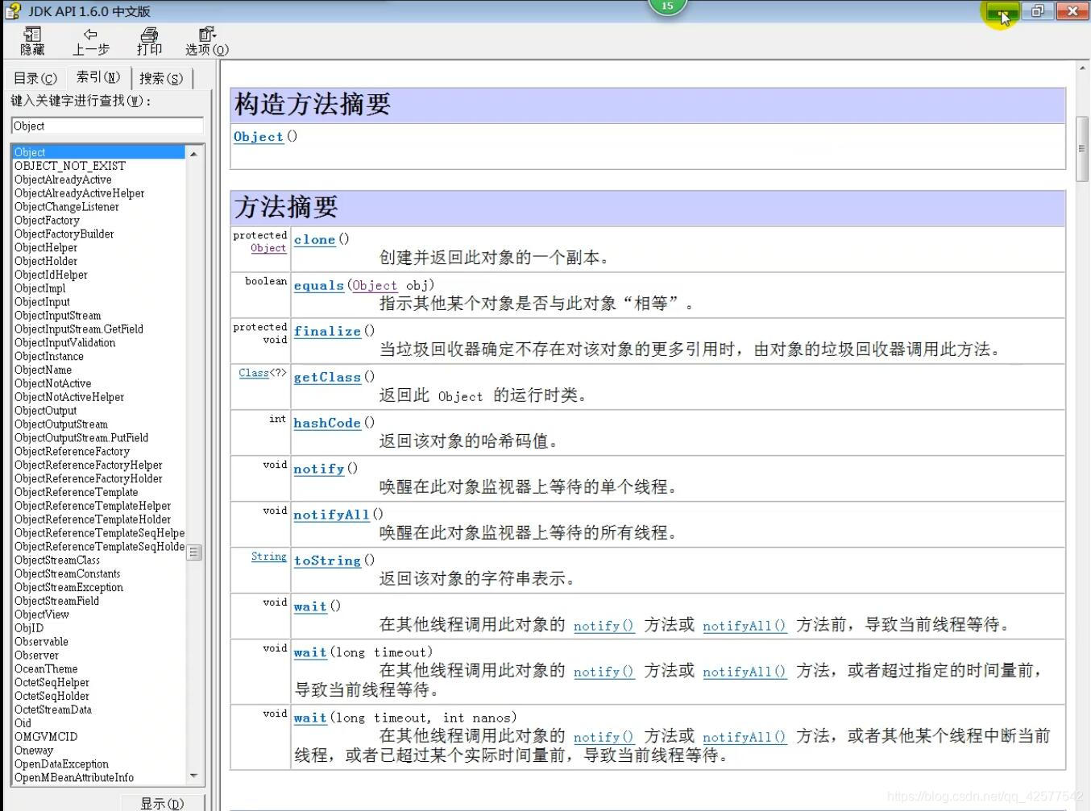
Task: Open the clone() method link
Action: click(314, 239)
